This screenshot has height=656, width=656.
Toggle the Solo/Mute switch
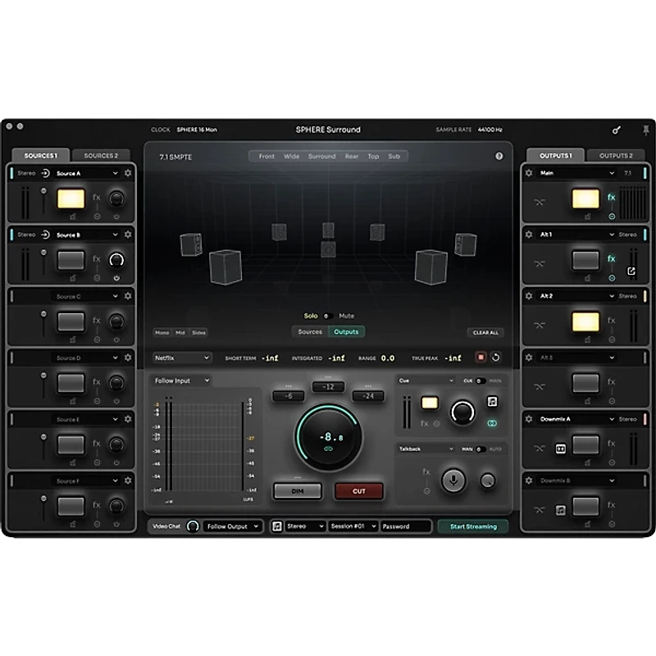(328, 316)
